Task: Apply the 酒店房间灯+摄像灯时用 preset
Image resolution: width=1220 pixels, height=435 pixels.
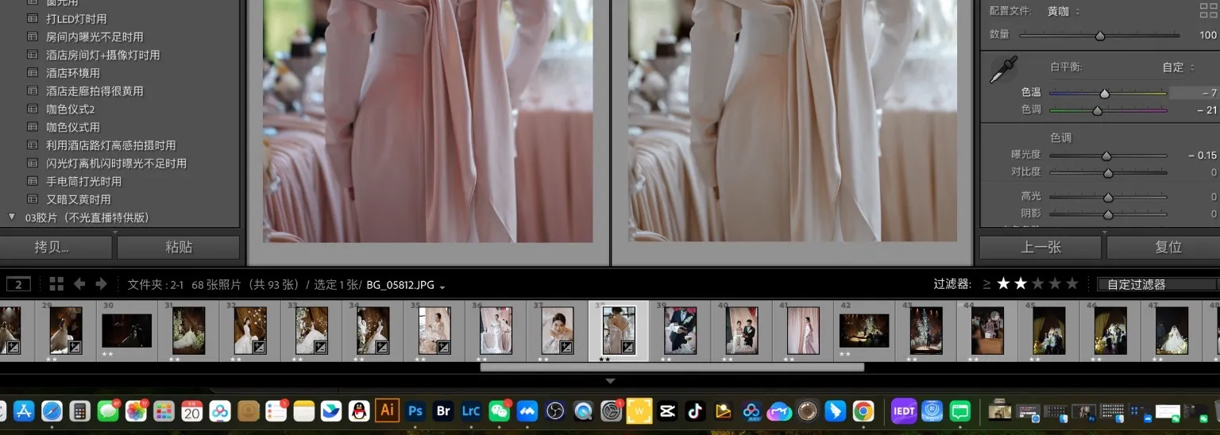Action: (x=102, y=56)
